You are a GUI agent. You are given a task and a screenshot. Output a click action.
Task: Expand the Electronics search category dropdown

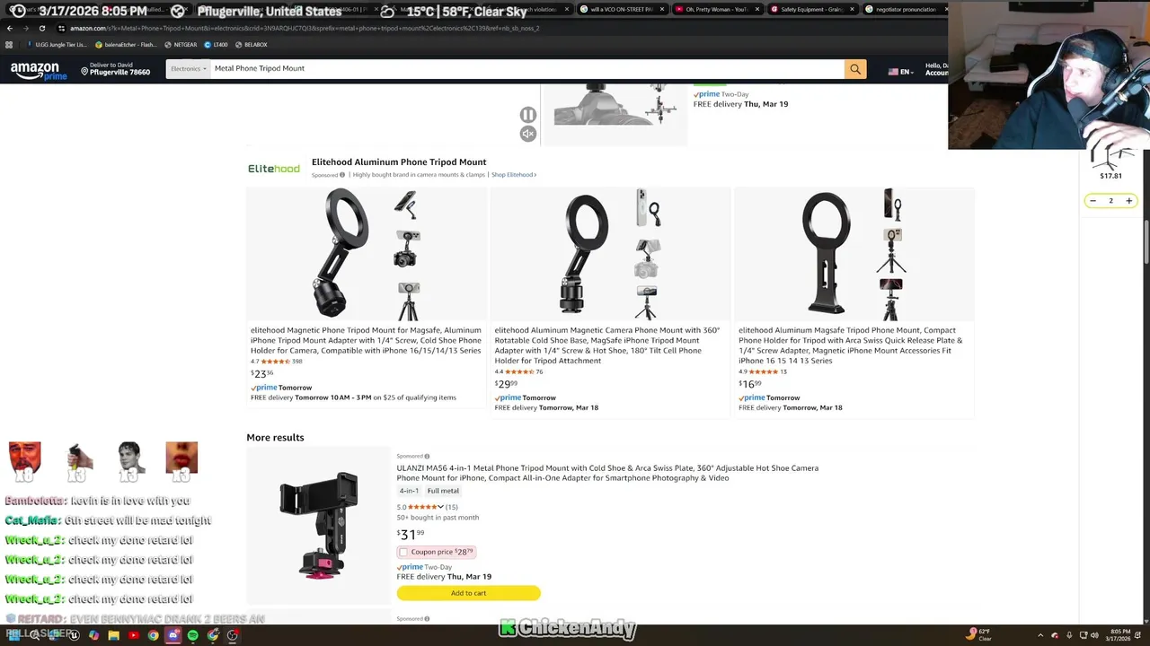(x=189, y=69)
